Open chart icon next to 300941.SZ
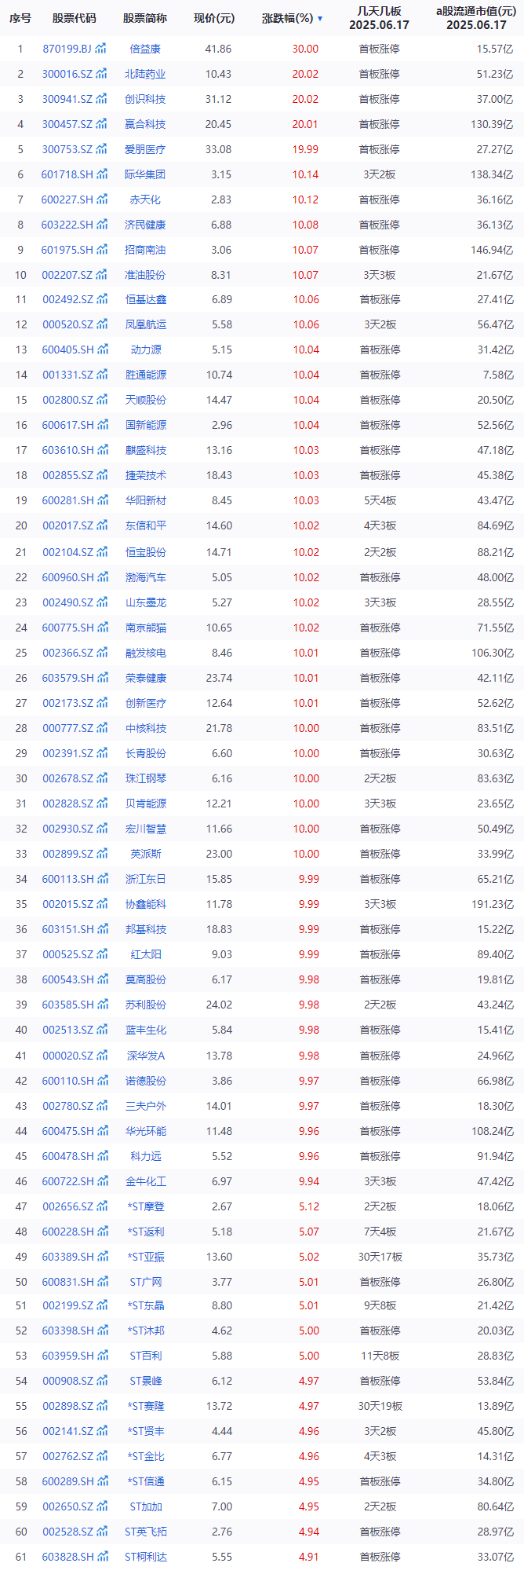The image size is (524, 1574). [x=102, y=99]
